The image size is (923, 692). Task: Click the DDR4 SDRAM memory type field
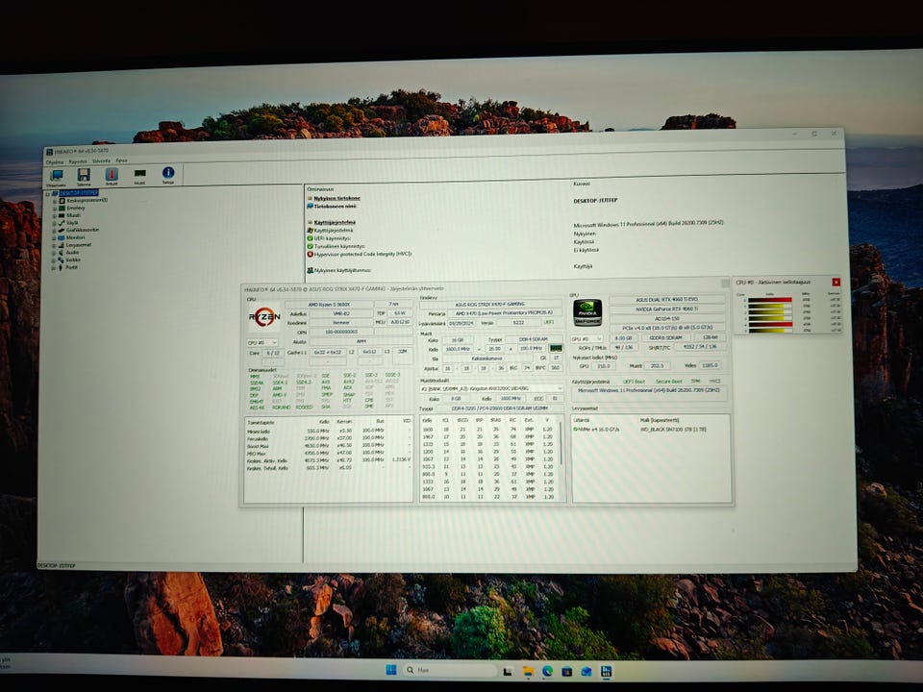click(534, 339)
